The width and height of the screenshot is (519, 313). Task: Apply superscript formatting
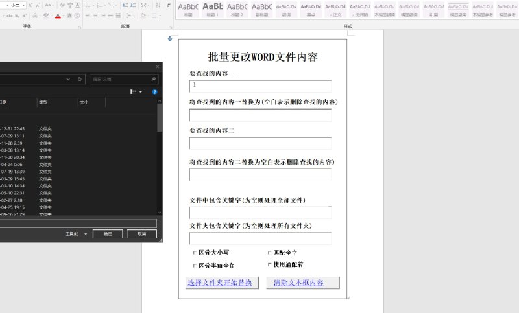tap(24, 16)
